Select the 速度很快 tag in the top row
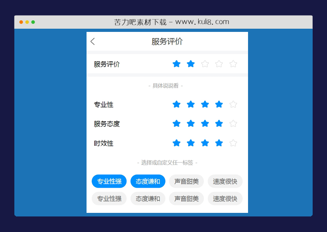This screenshot has width=327, height=232. click(x=225, y=181)
